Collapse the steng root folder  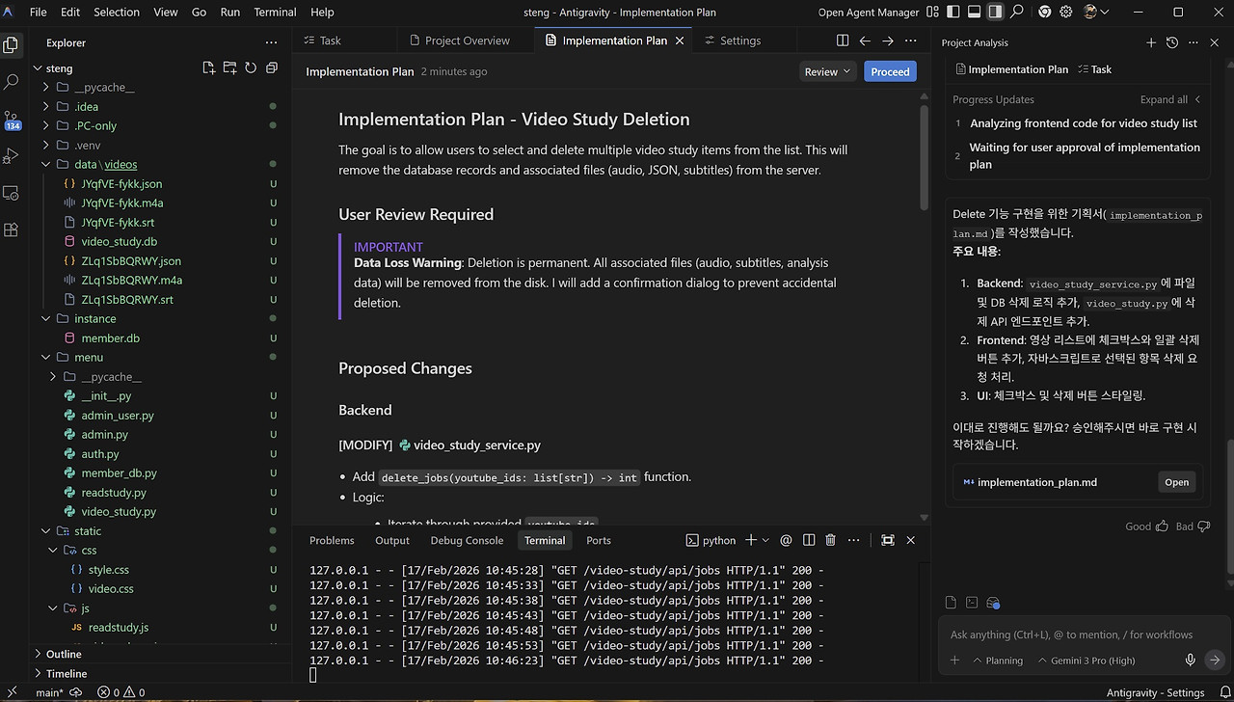[39, 68]
